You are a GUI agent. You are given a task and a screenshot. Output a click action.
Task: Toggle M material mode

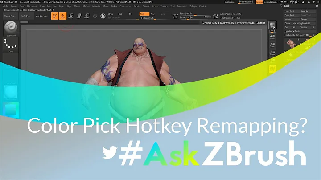point(130,14)
